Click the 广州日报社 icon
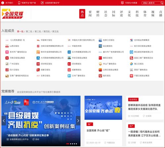 tap(7, 64)
